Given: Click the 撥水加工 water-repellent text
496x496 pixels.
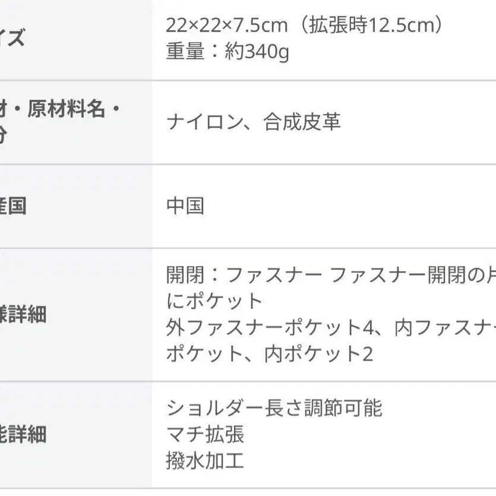Looking at the screenshot, I should tap(205, 461).
